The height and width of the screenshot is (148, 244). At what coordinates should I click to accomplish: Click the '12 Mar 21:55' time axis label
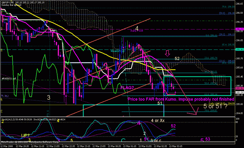point(53,146)
